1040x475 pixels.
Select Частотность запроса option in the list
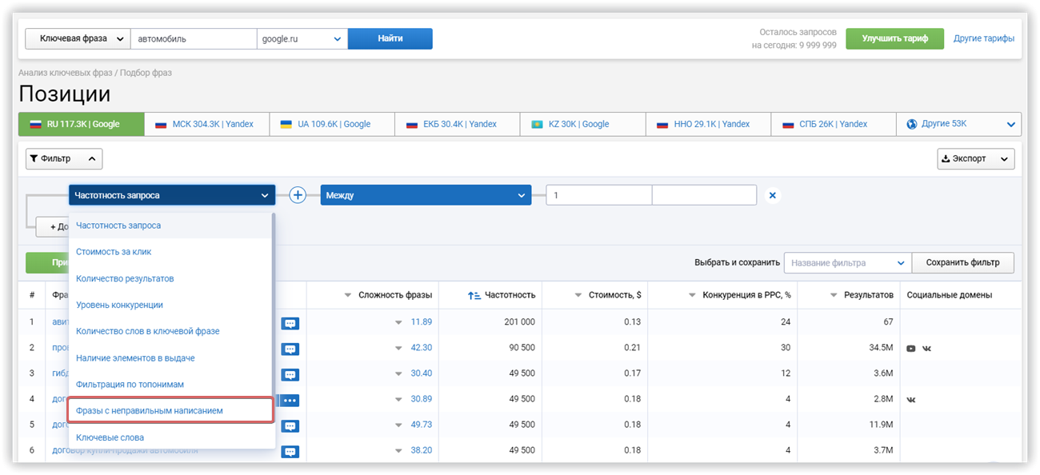click(x=170, y=226)
